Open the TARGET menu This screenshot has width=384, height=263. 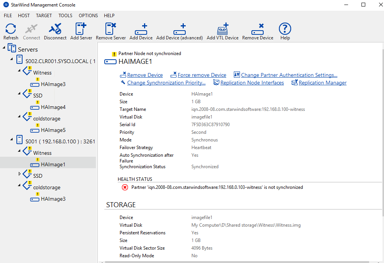[x=44, y=15]
